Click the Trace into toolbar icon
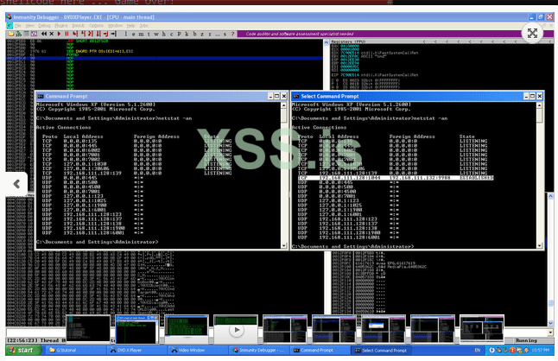Screen dimensions: 558x361 [91, 34]
